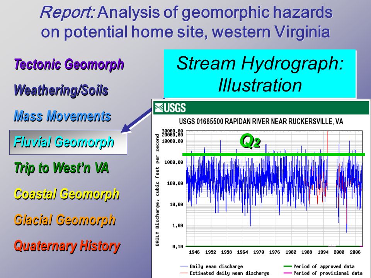The width and height of the screenshot is (371, 278).
Task: Select the Weathering/Soils topic
Action: 61,90
